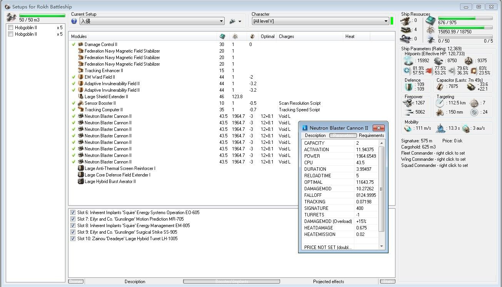
Task: Close the Neutron Blaster Cannon II popup
Action: [378, 128]
